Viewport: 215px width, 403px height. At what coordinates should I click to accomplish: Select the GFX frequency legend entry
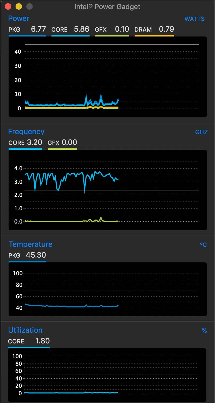coord(62,142)
